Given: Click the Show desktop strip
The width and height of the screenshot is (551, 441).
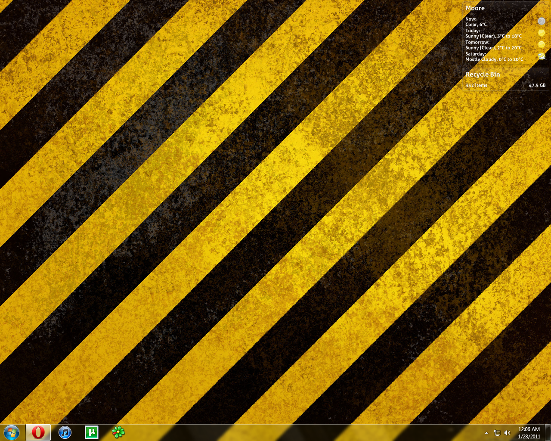Looking at the screenshot, I should click(548, 432).
